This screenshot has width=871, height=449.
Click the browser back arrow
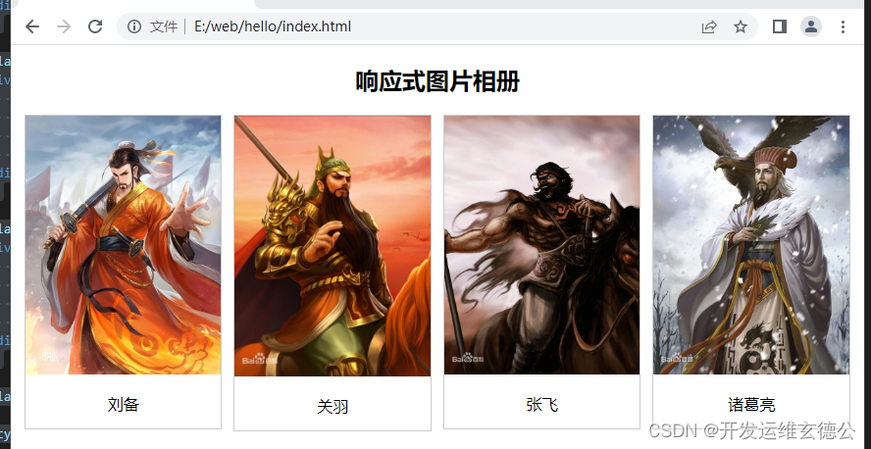click(32, 26)
